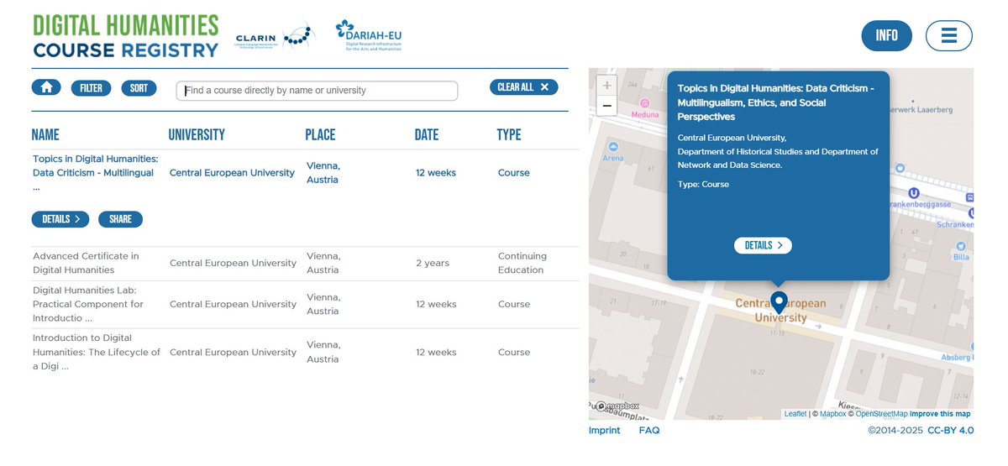Click the map zoom out minus
Image resolution: width=1008 pixels, height=466 pixels.
[607, 106]
